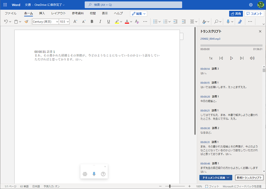Click the dictation microphone in ribbon
266x189 pixels.
click(228, 22)
